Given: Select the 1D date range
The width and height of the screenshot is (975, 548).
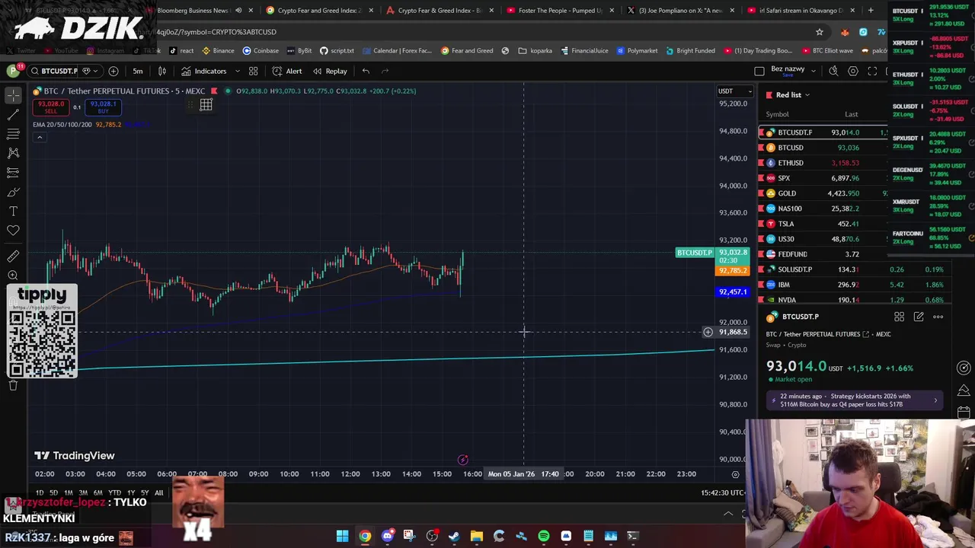Looking at the screenshot, I should (39, 493).
